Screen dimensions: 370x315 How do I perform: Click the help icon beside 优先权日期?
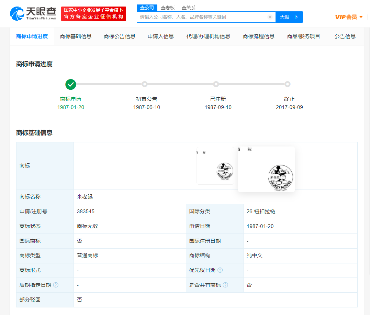[x=220, y=270]
